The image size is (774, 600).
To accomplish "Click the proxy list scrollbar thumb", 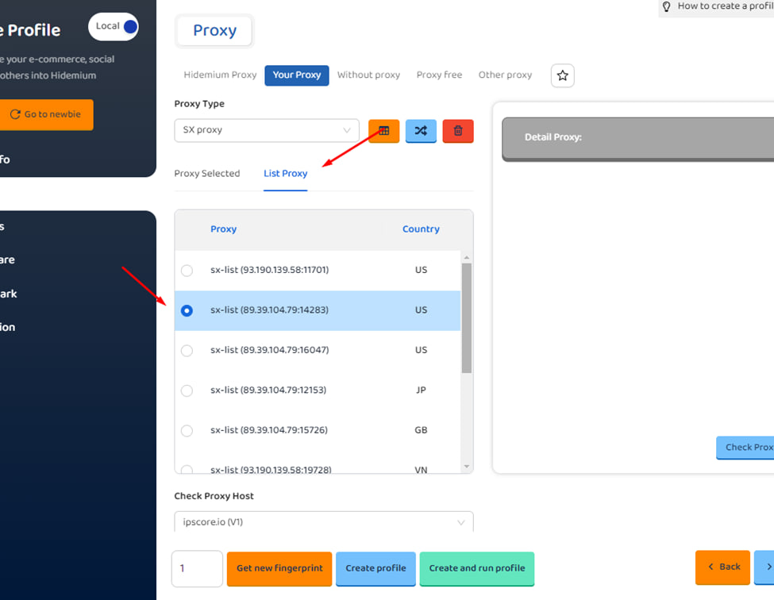I will [x=466, y=317].
